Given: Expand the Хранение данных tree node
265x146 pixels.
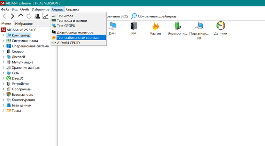Looking at the screenshot, I should click(x=3, y=67).
